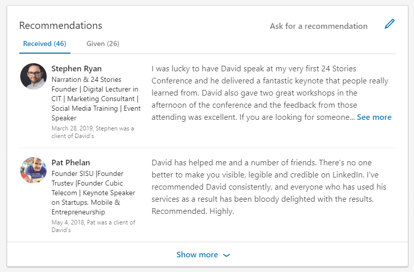Open Stephen Ryan's profile photo
Viewport: 414px width, 272px height.
tap(33, 76)
